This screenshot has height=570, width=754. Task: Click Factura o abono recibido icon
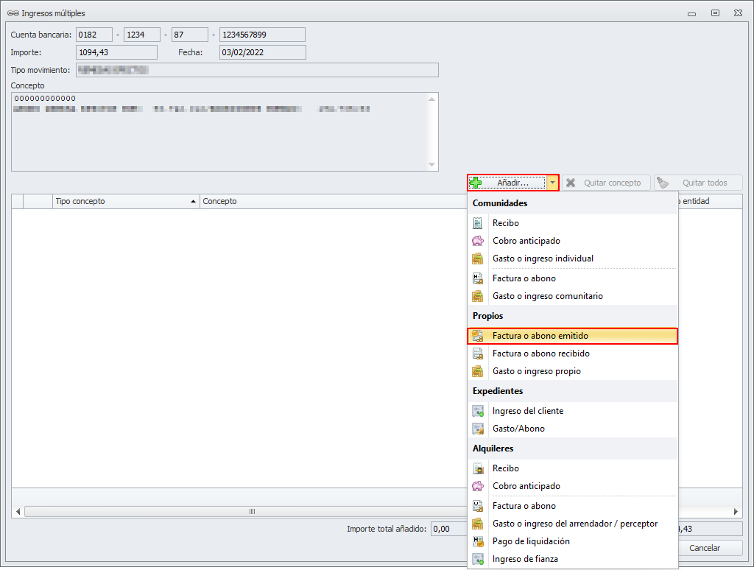[477, 353]
